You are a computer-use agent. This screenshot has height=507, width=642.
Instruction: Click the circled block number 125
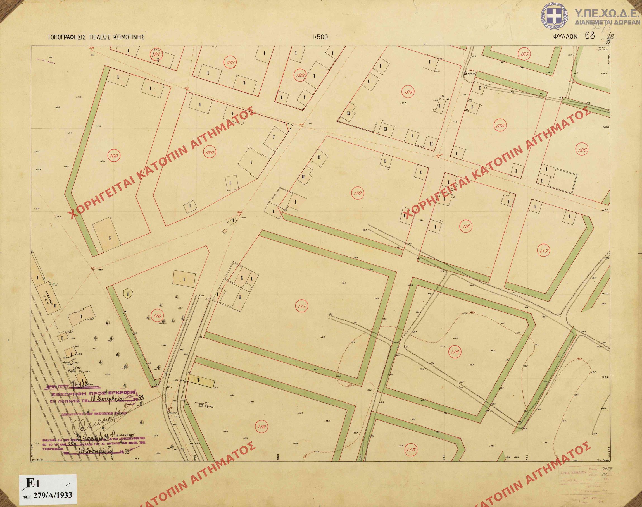(500, 125)
